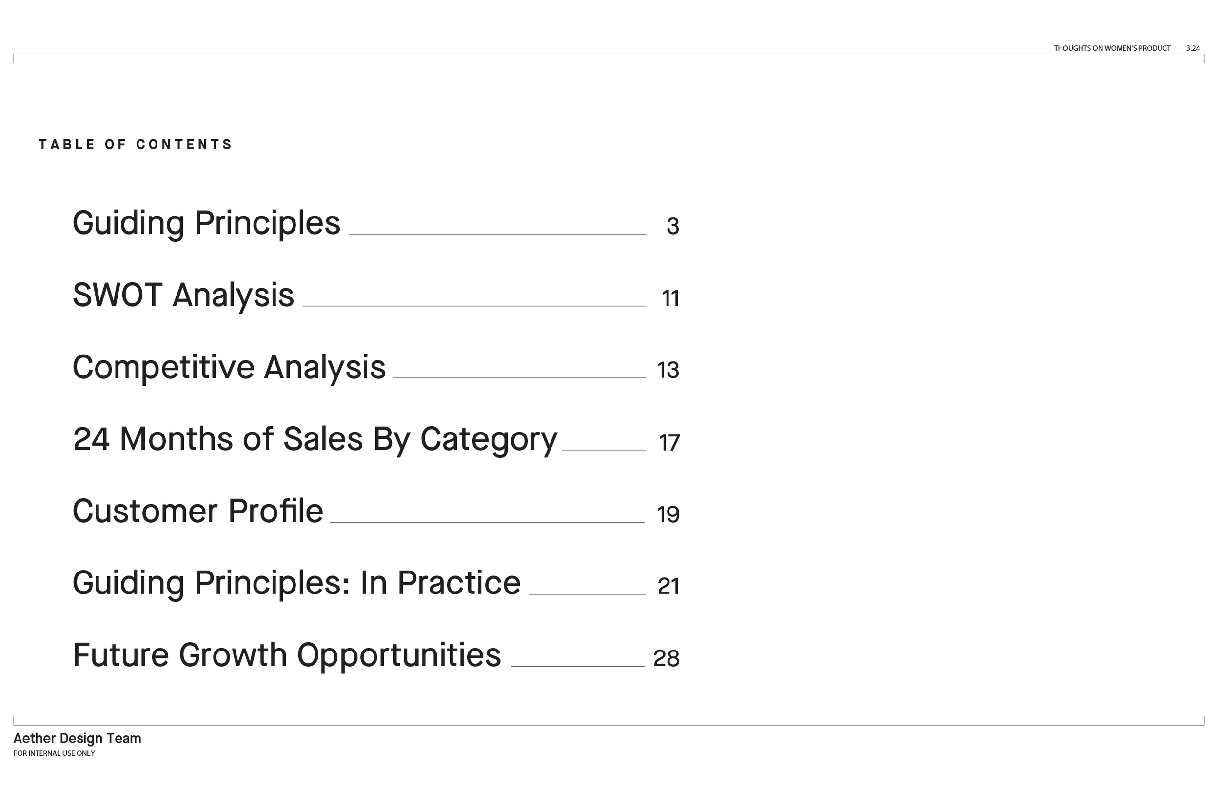Click page number 11 next to SWOT Analysis
Image resolution: width=1219 pixels, height=789 pixels.
point(670,299)
